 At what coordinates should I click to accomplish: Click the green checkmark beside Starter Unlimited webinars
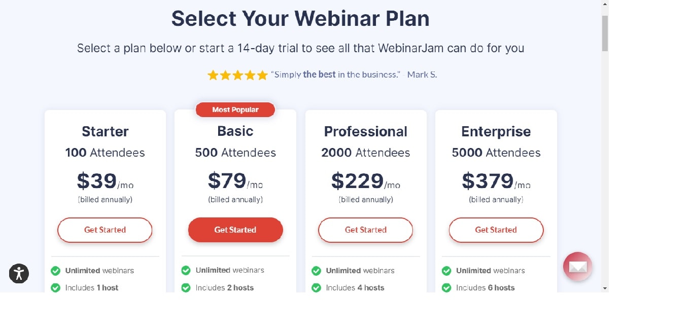tap(56, 271)
